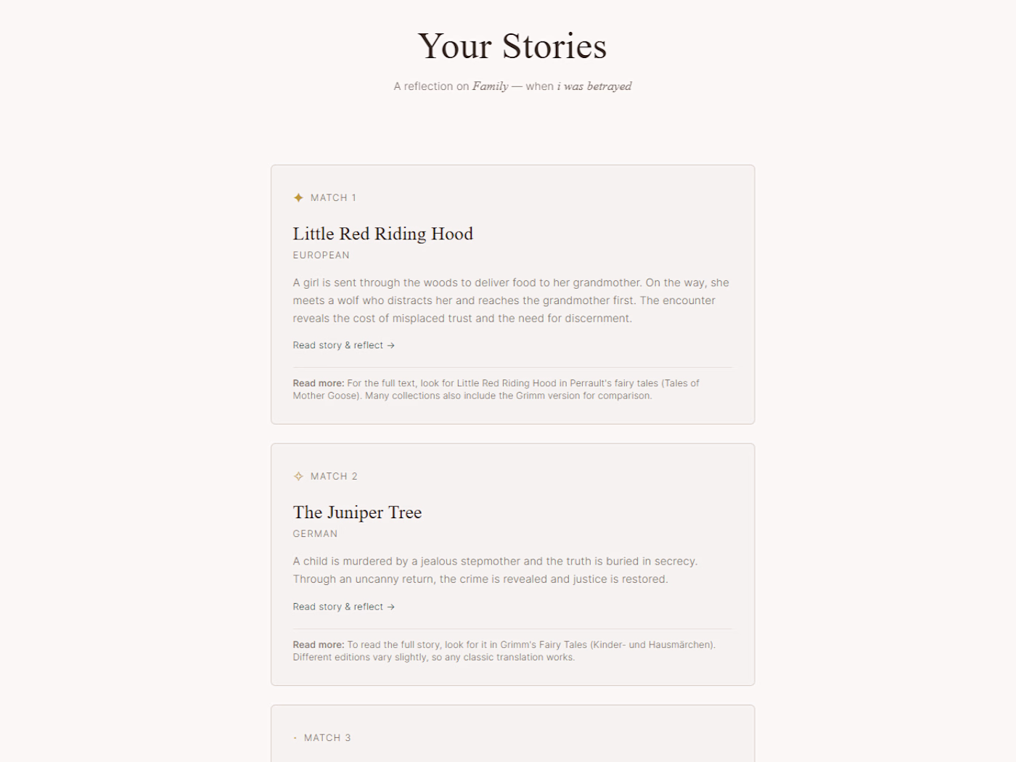The width and height of the screenshot is (1016, 762).
Task: Select the Little Red Riding Hood title
Action: 382,234
